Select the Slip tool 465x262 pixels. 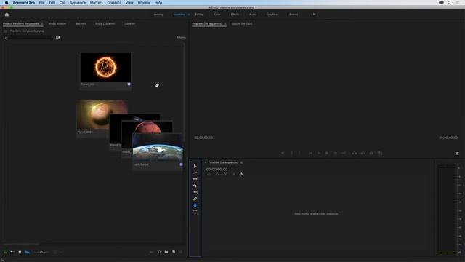[x=195, y=192]
